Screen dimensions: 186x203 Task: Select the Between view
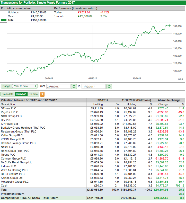21,94
